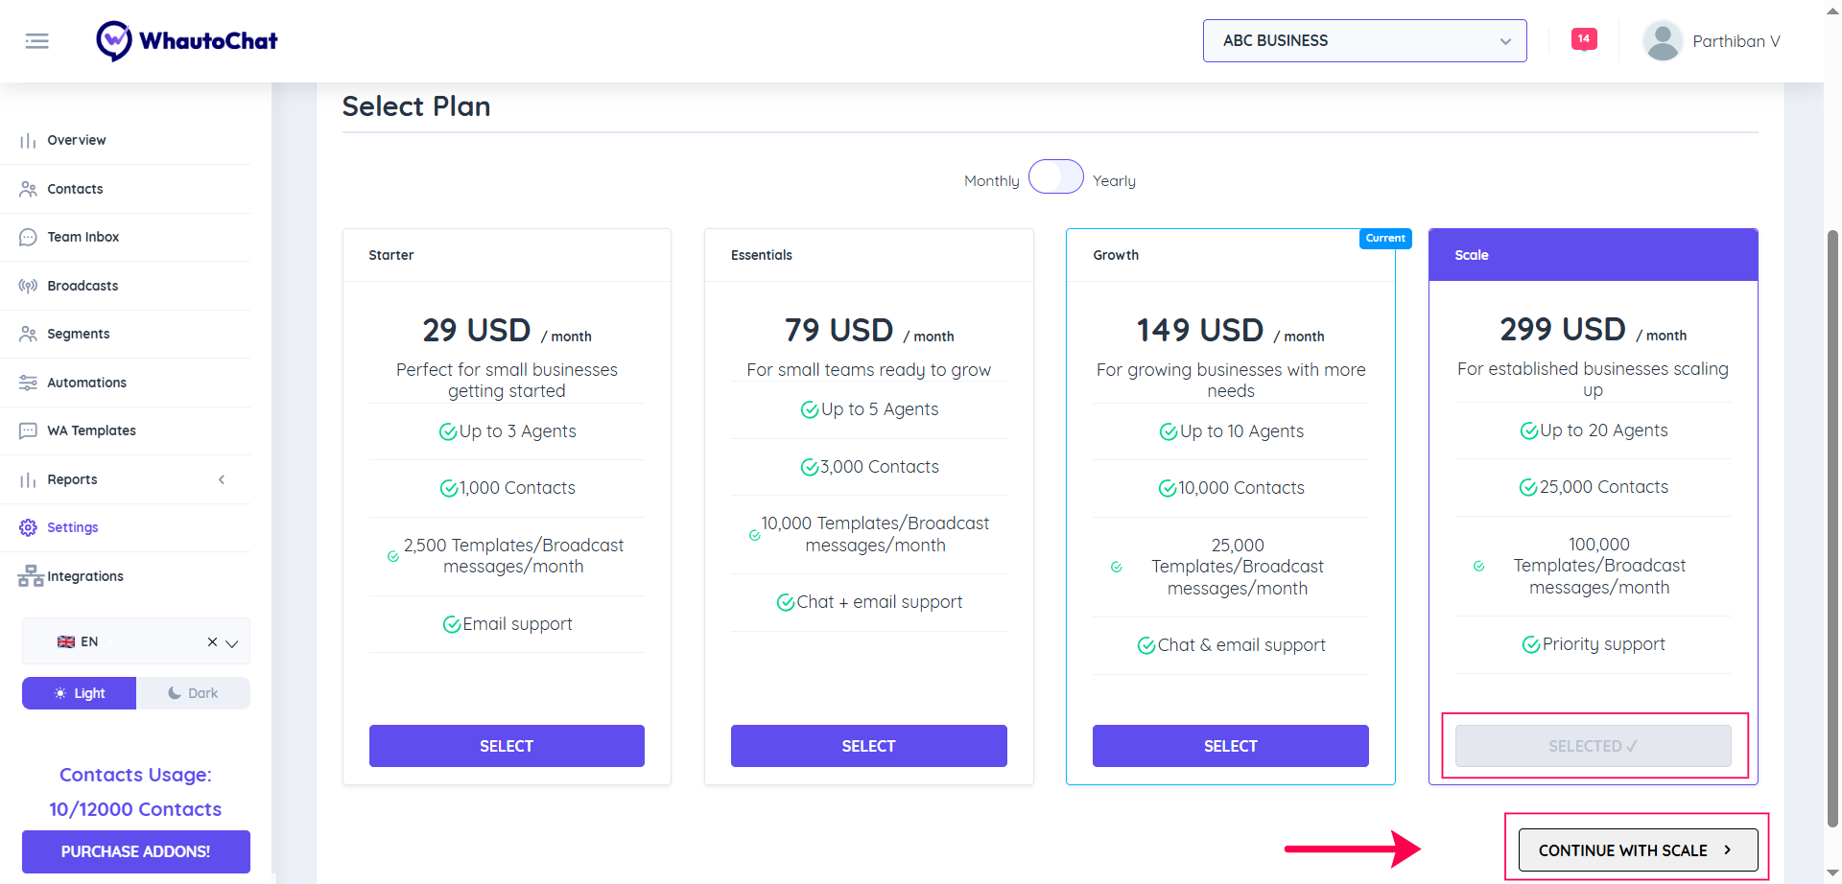Screen dimensions: 1842x884
Task: Go to Automations in sidebar
Action: point(86,383)
